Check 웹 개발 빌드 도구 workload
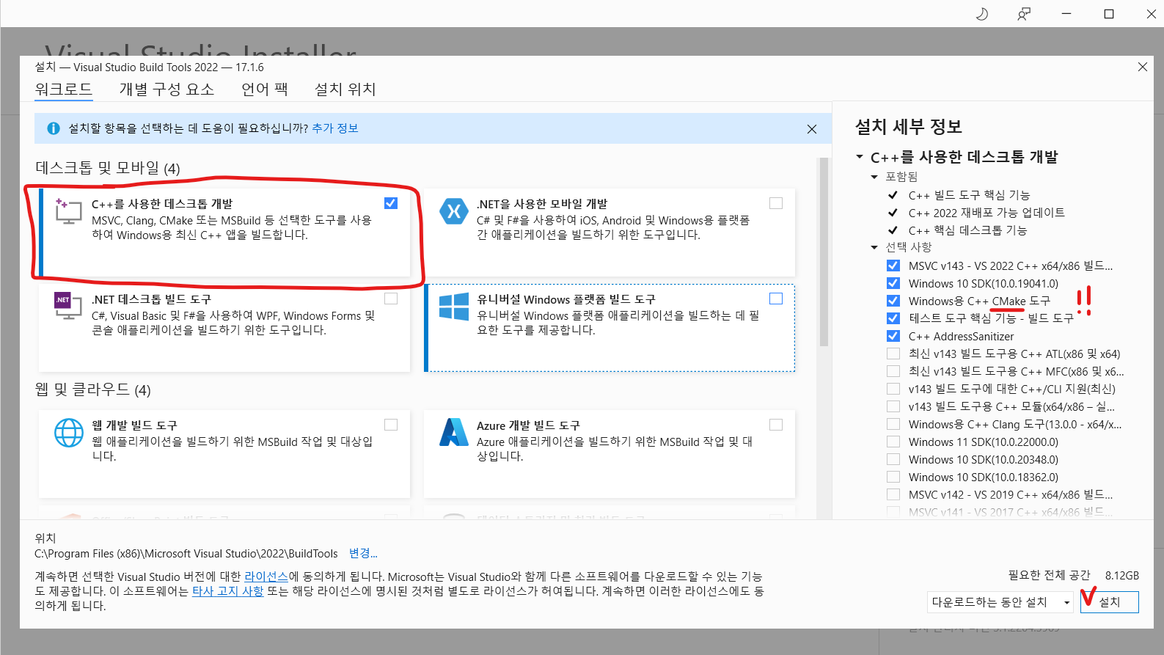Viewport: 1164px width, 655px height. tap(391, 425)
